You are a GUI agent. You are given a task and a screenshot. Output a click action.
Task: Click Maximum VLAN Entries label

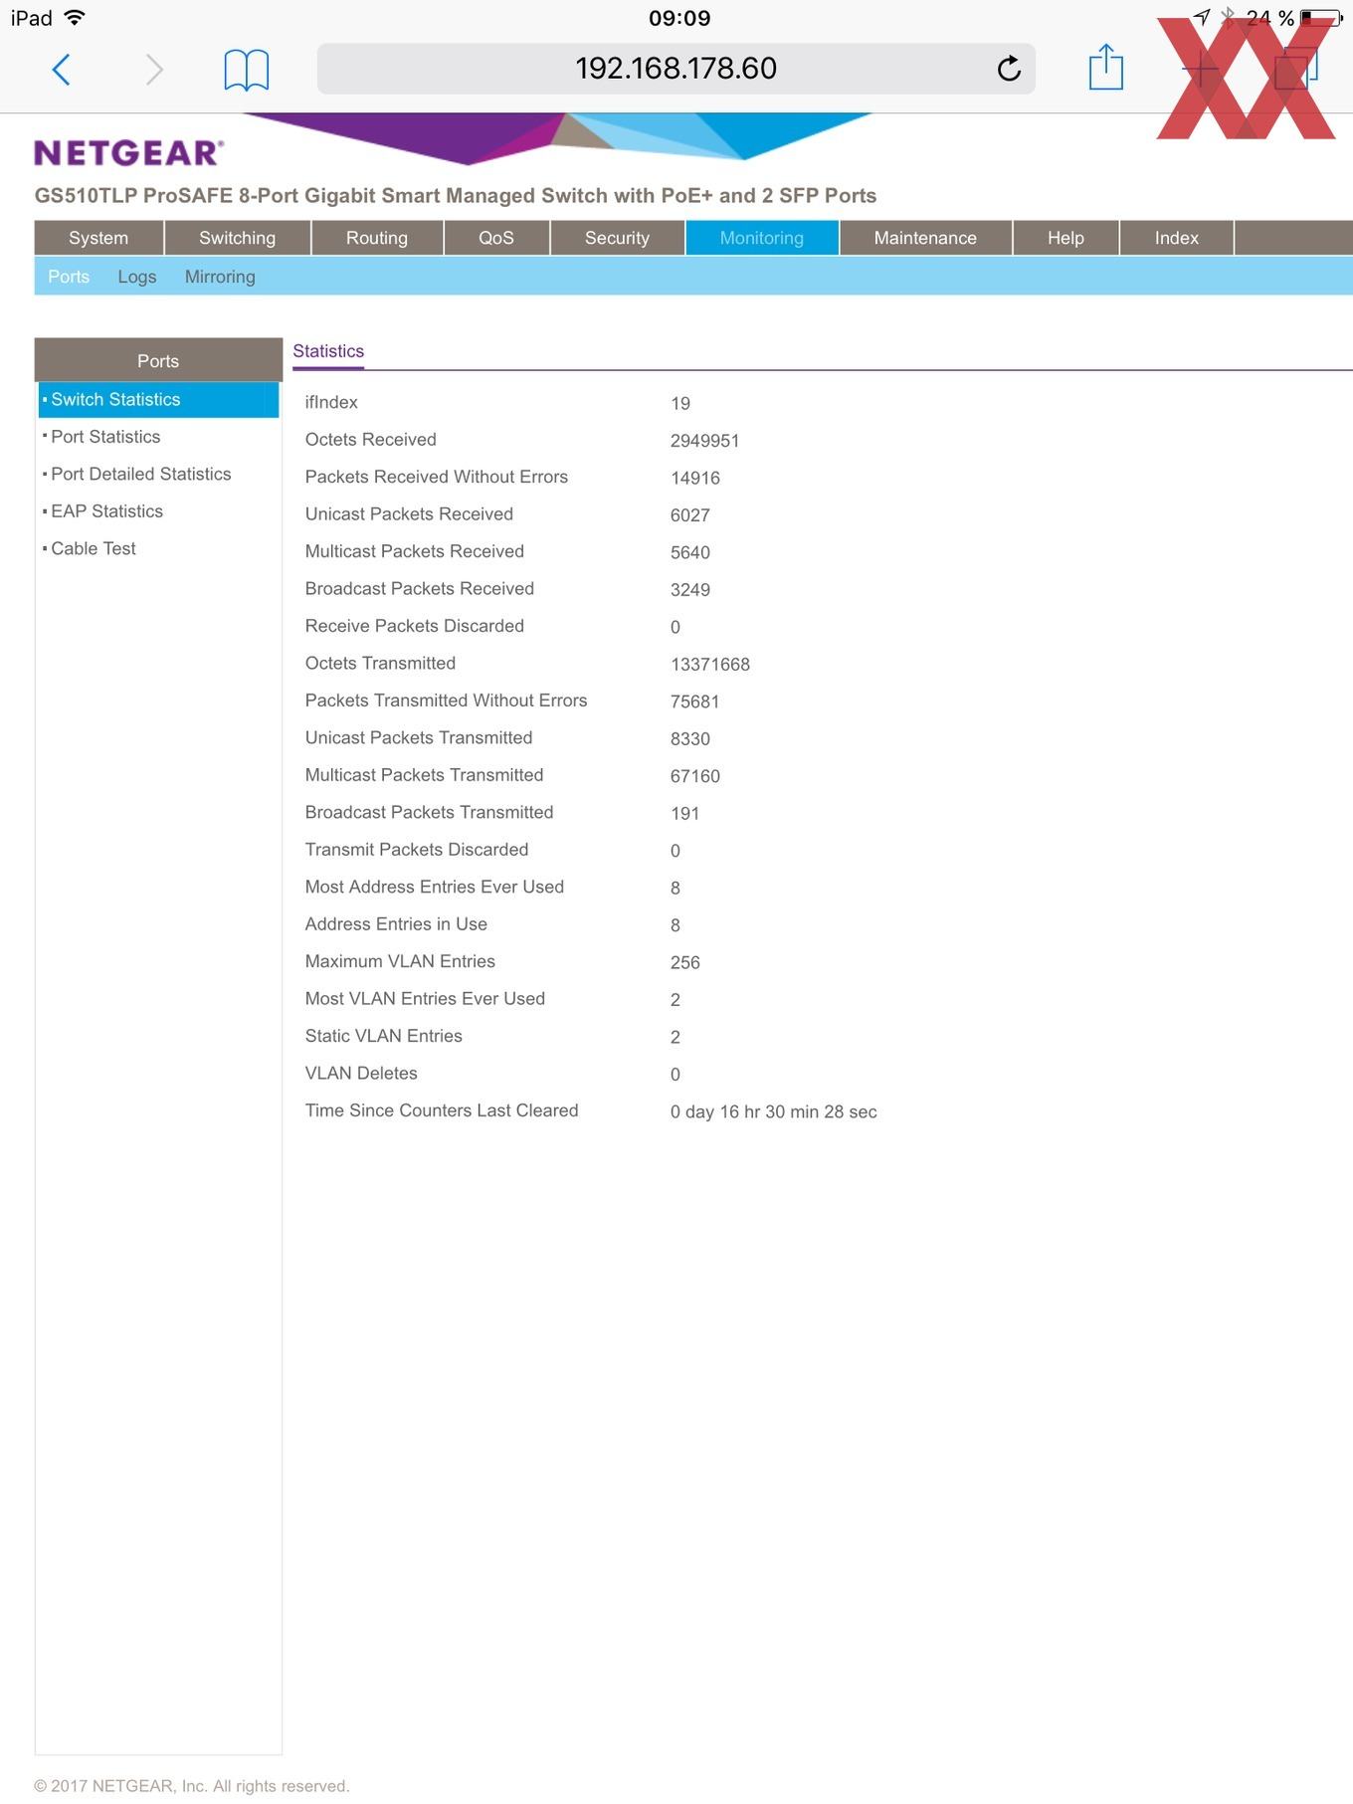[400, 962]
